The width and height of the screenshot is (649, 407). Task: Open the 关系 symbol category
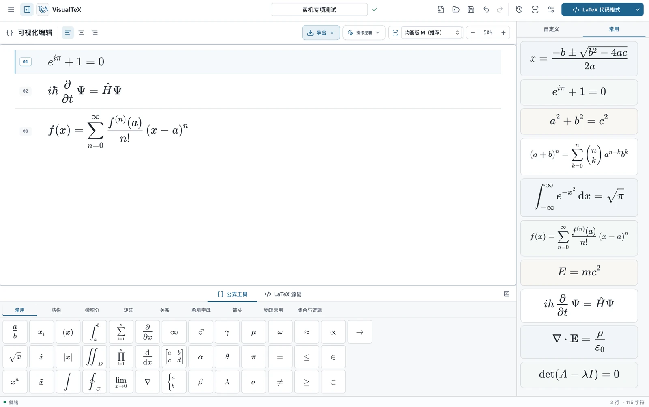[164, 310]
